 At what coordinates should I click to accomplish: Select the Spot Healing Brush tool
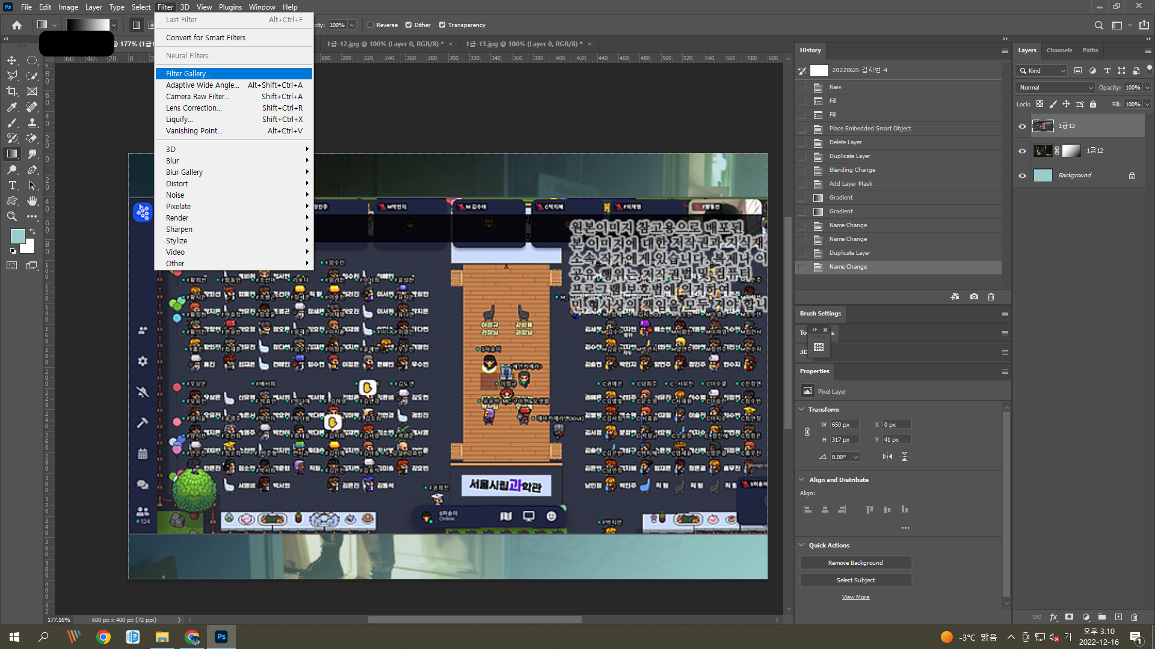click(32, 107)
